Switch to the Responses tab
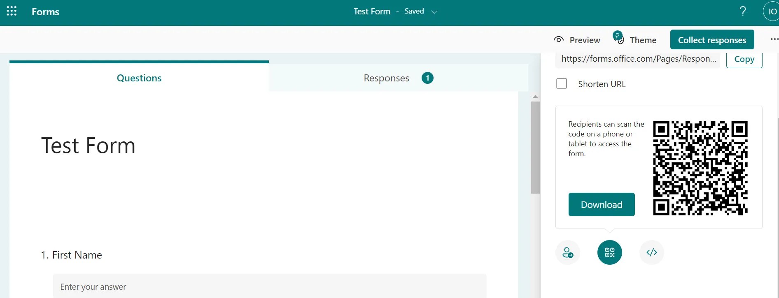 tap(399, 78)
